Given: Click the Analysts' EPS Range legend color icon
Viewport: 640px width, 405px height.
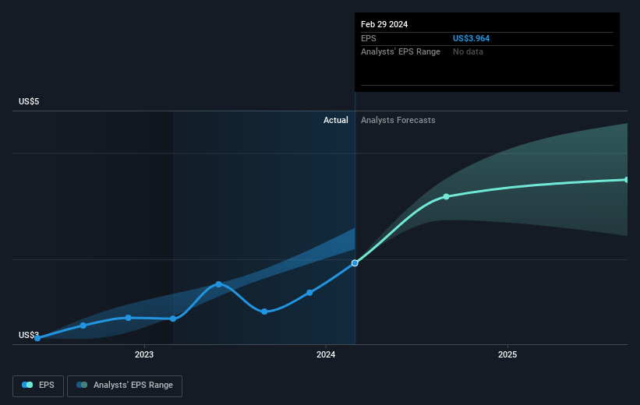Looking at the screenshot, I should 82,385.
